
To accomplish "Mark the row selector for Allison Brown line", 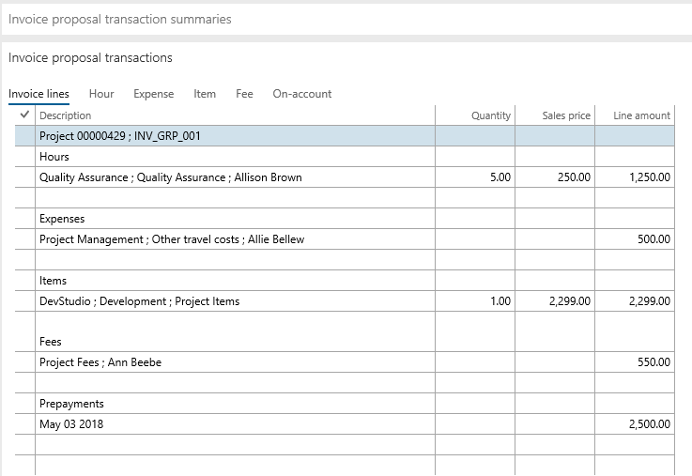I will (x=24, y=177).
